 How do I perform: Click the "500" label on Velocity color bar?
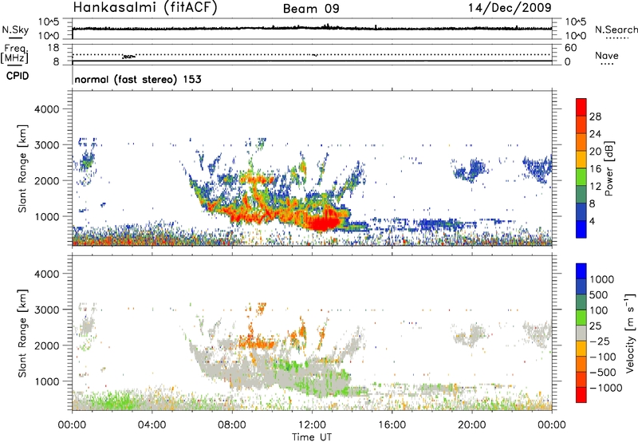(x=599, y=294)
